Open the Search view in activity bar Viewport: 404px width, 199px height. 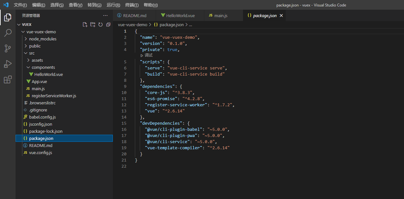pos(8,33)
